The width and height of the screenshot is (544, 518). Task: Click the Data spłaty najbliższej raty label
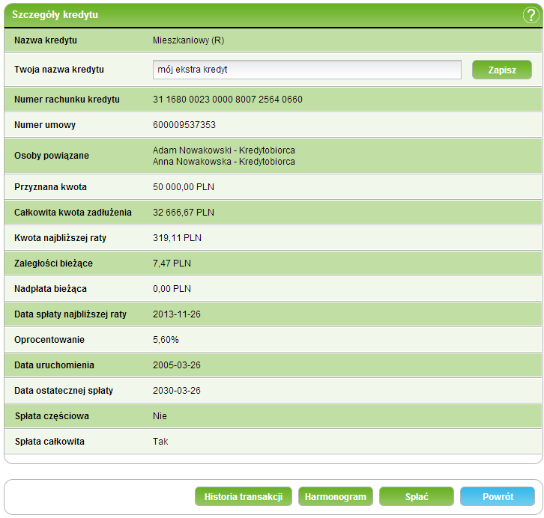[70, 314]
